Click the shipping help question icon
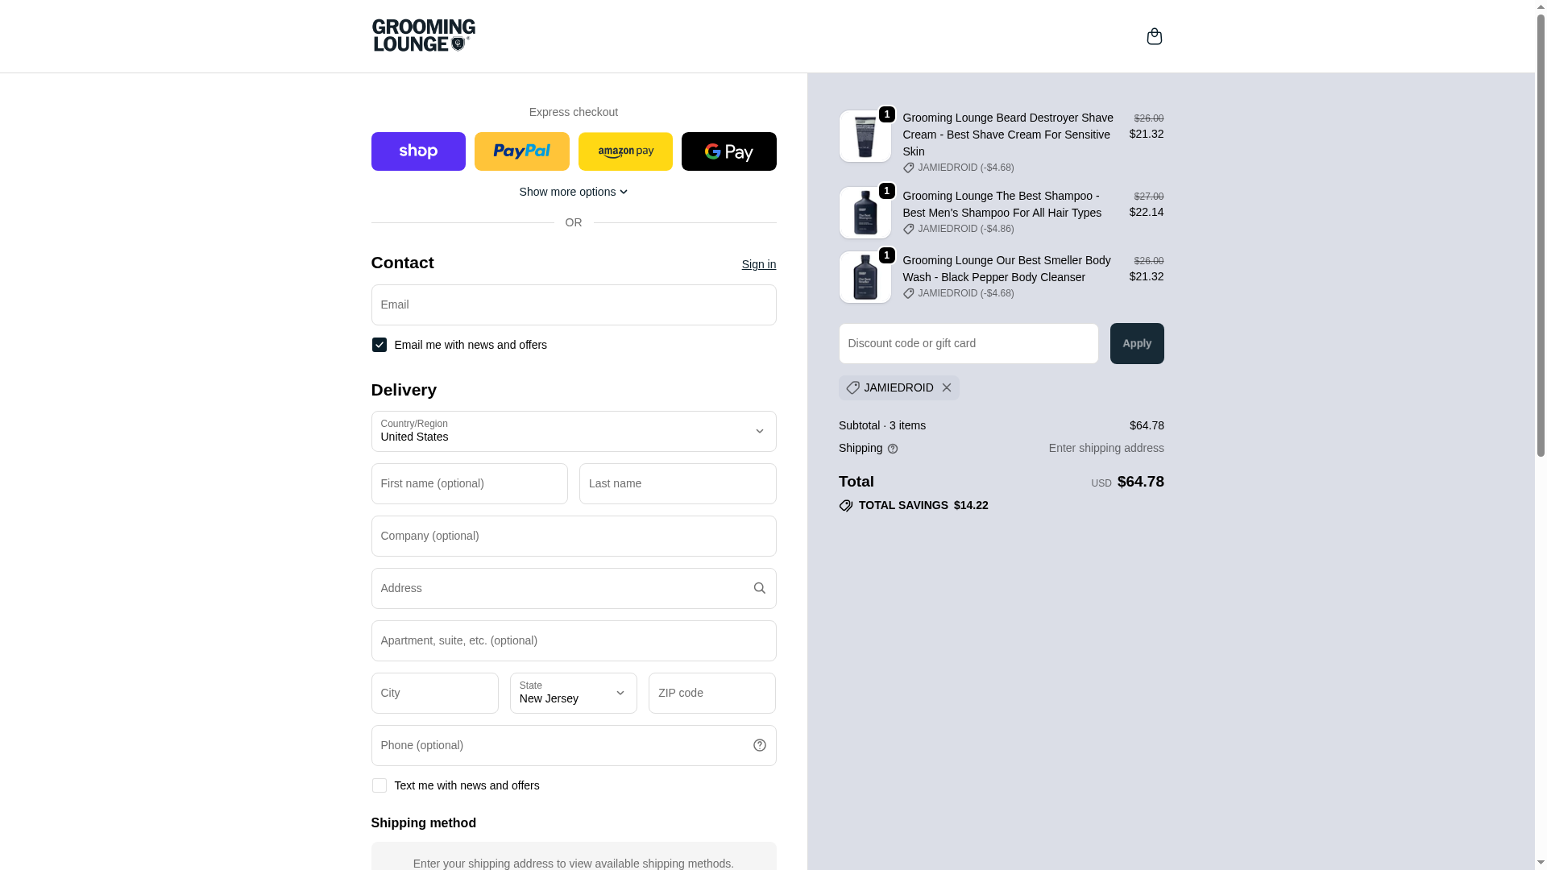This screenshot has width=1547, height=870. tap(893, 449)
